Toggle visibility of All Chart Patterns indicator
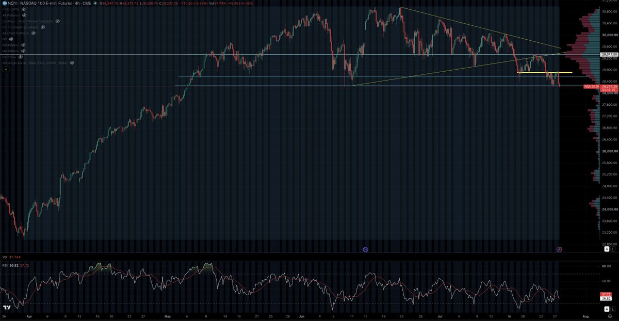Image resolution: width=619 pixels, height=321 pixels. [x=34, y=33]
